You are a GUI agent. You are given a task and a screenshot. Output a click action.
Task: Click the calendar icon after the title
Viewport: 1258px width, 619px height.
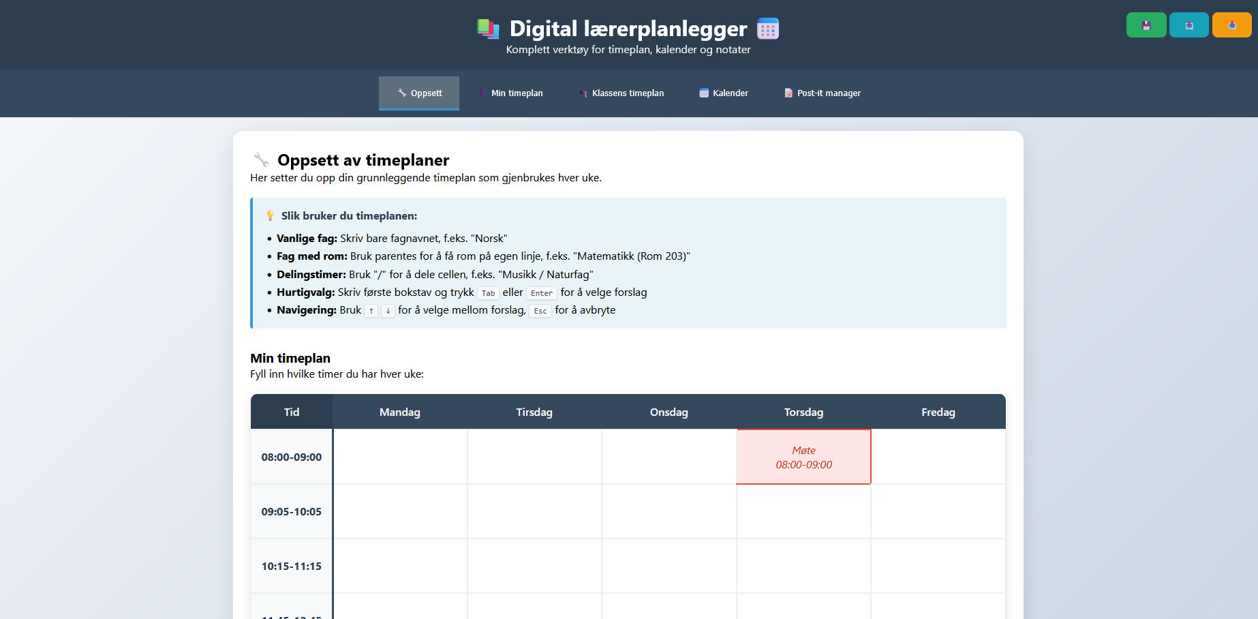point(768,29)
